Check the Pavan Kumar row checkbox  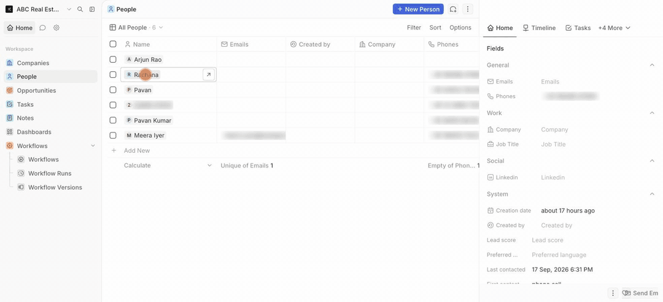tap(113, 120)
